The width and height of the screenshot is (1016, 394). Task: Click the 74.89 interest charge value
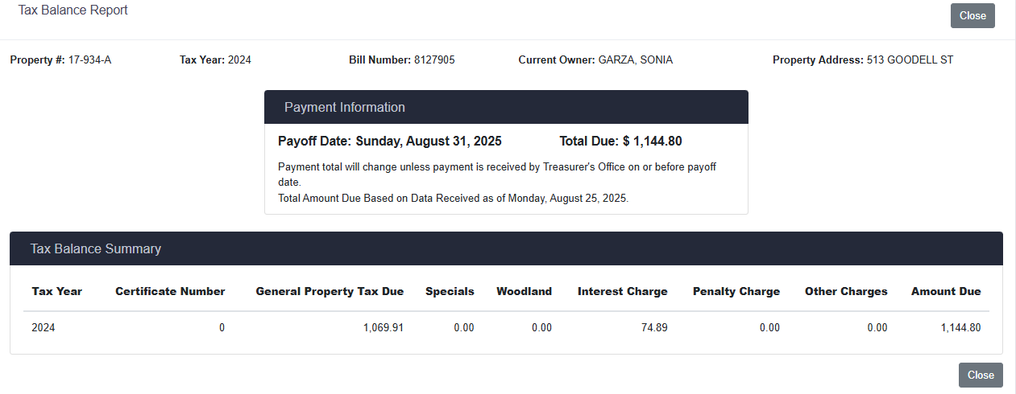(x=654, y=328)
